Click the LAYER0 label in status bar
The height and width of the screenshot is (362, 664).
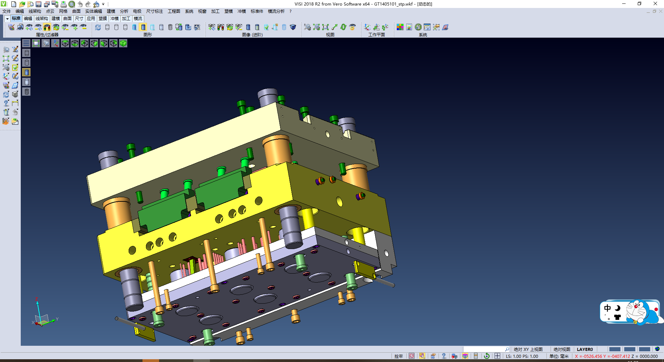pyautogui.click(x=584, y=349)
